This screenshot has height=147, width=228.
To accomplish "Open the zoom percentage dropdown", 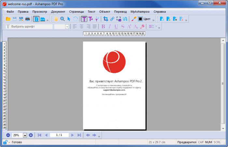I will click(x=25, y=135).
